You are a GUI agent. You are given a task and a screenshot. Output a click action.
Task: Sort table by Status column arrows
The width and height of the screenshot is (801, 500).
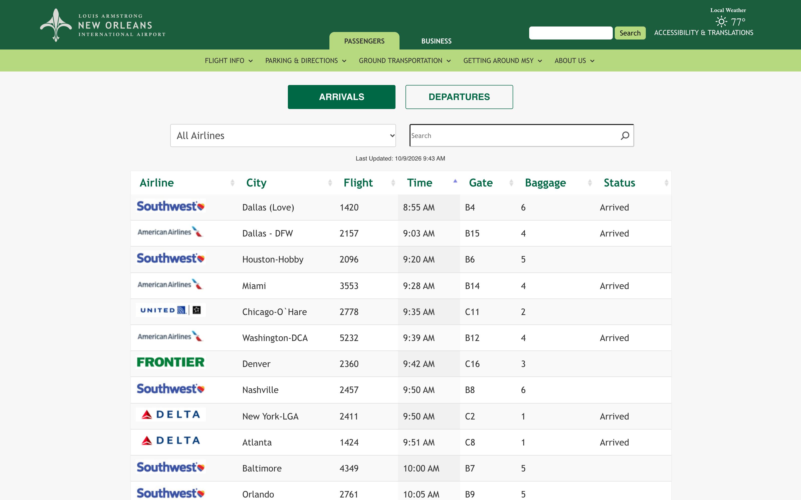(x=666, y=182)
